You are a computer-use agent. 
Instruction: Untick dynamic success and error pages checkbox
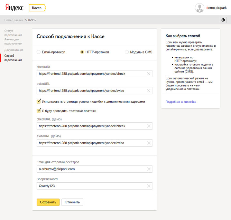pos(39,101)
